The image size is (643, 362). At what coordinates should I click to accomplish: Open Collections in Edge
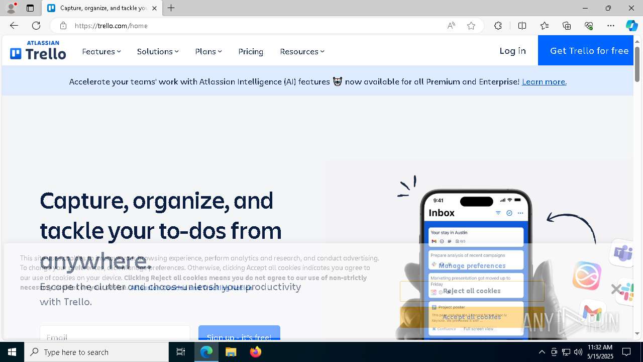(567, 26)
